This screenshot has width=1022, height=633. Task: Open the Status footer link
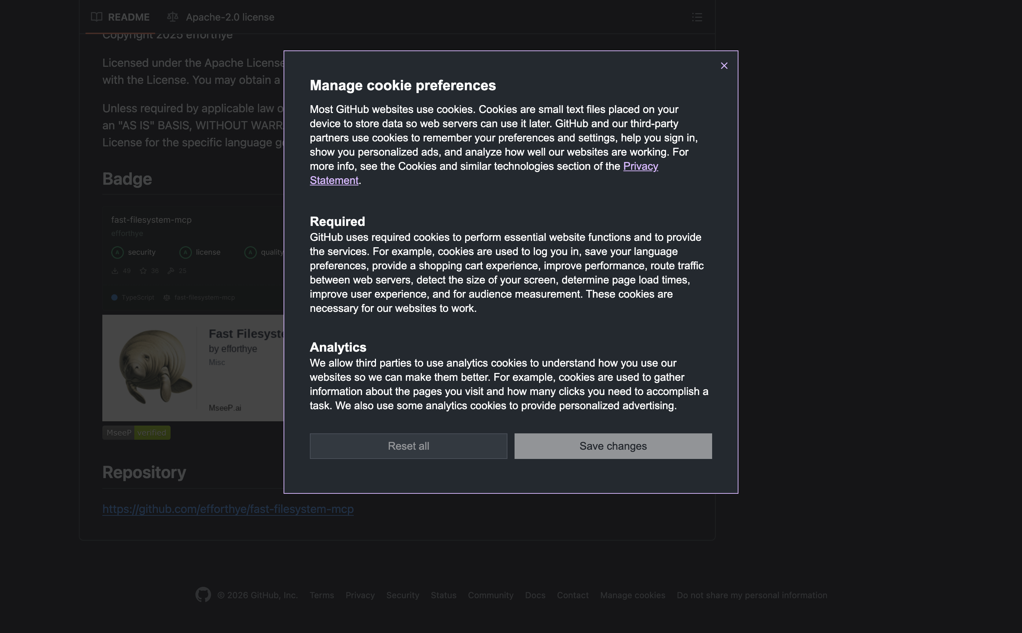443,595
